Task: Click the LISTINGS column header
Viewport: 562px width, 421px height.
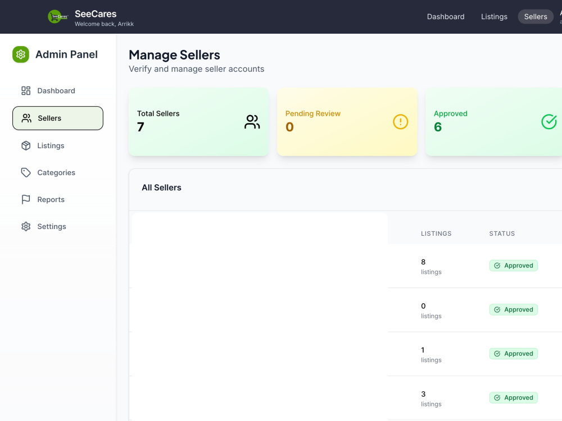Action: tap(436, 234)
